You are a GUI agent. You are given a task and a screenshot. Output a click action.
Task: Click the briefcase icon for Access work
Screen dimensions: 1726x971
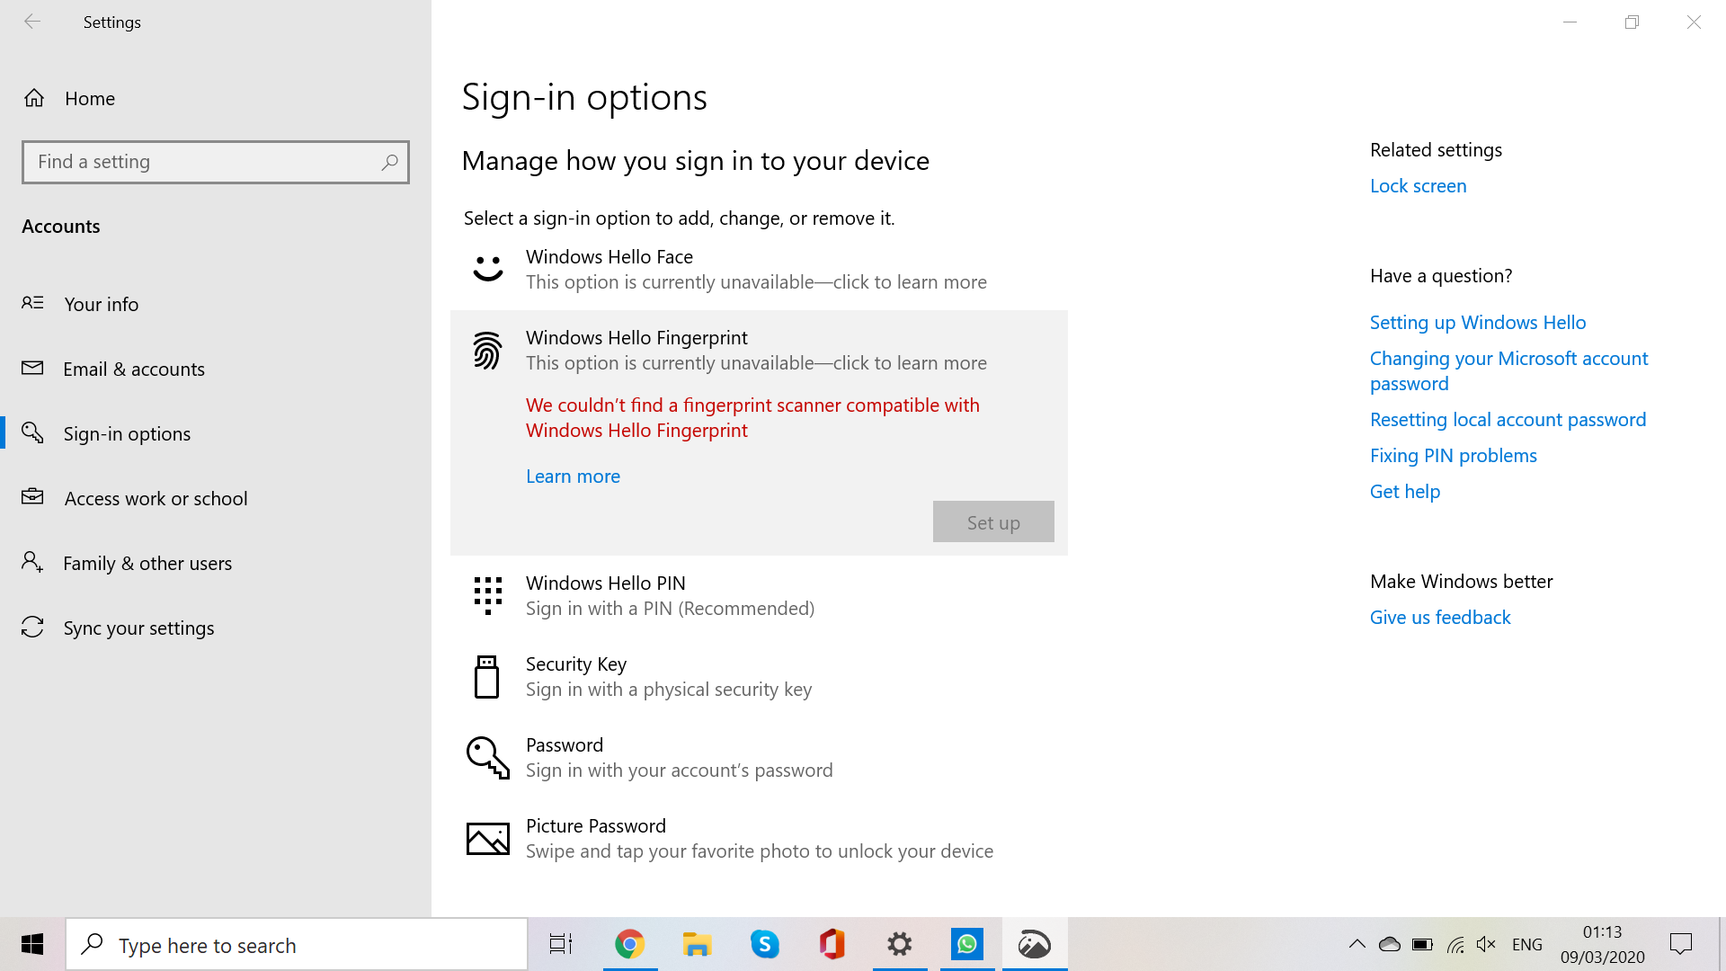tap(32, 496)
